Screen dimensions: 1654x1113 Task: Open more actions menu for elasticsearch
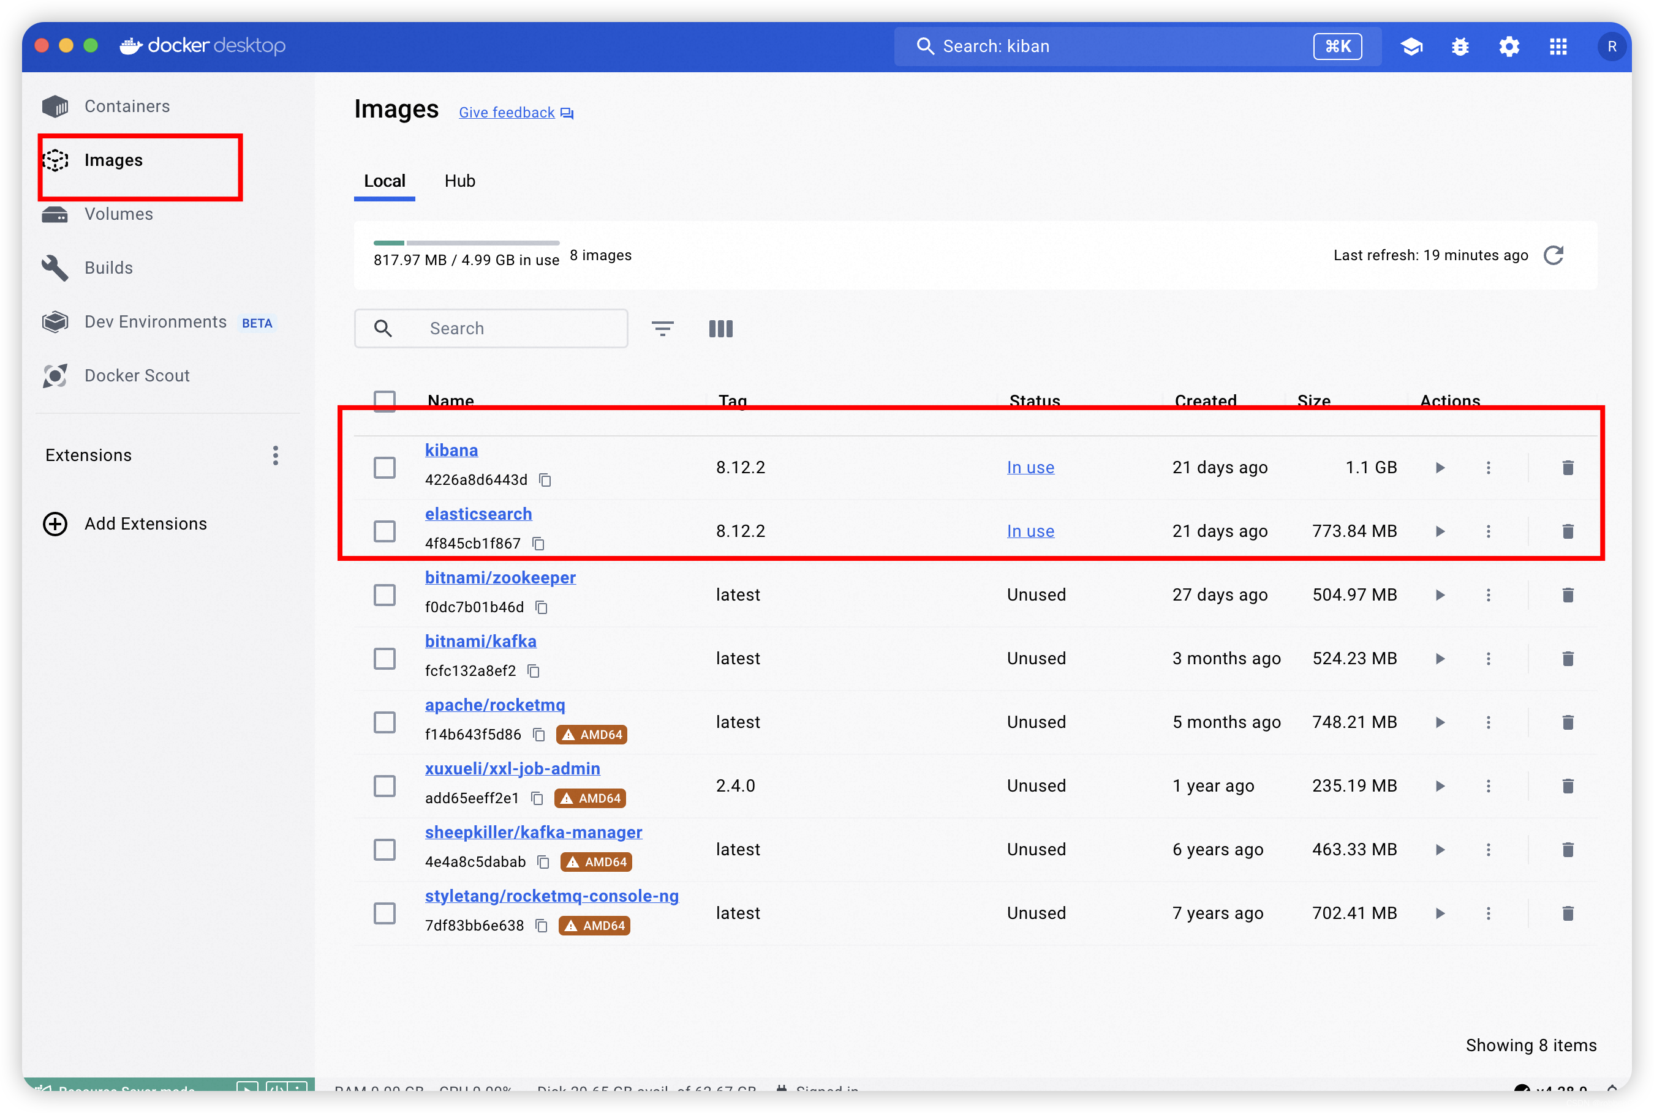pyautogui.click(x=1489, y=531)
